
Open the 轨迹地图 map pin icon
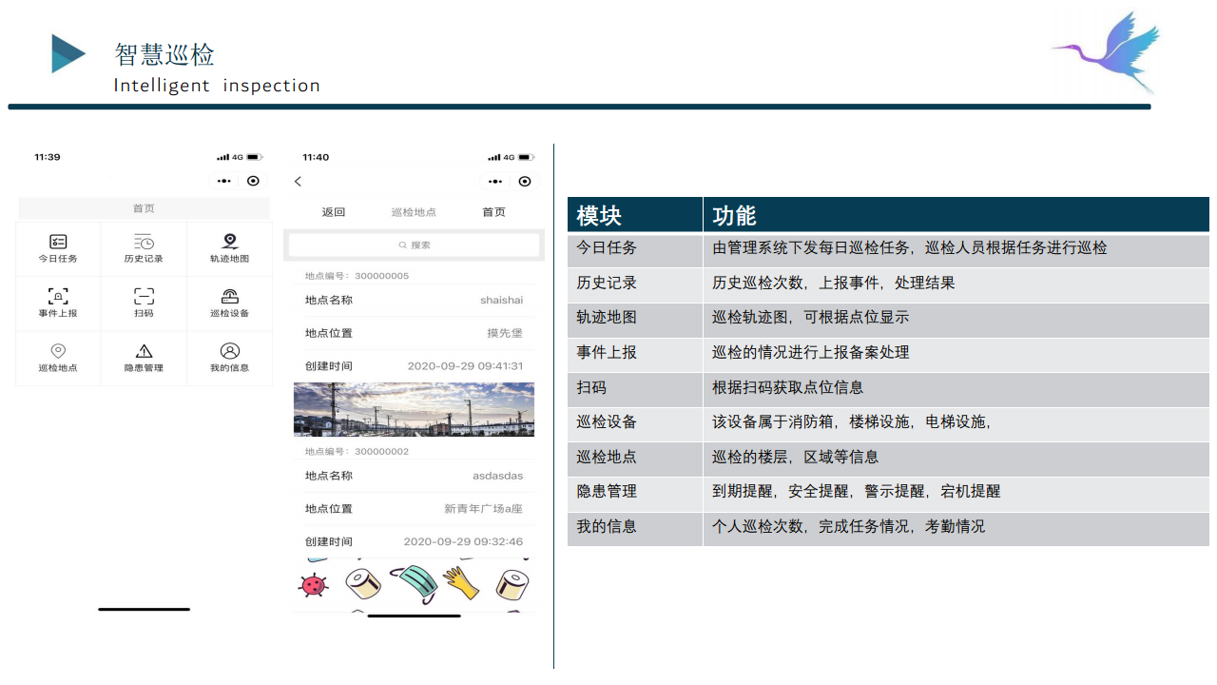229,242
